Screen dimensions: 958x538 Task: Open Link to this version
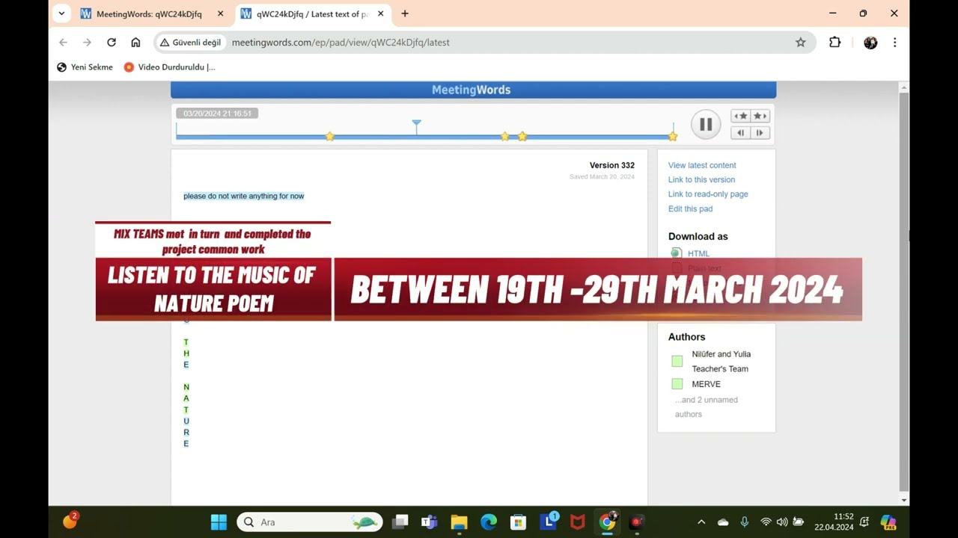[701, 179]
